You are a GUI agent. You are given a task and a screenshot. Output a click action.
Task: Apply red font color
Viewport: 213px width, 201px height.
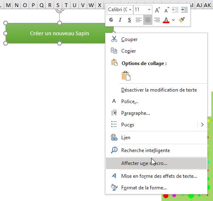click(x=166, y=20)
